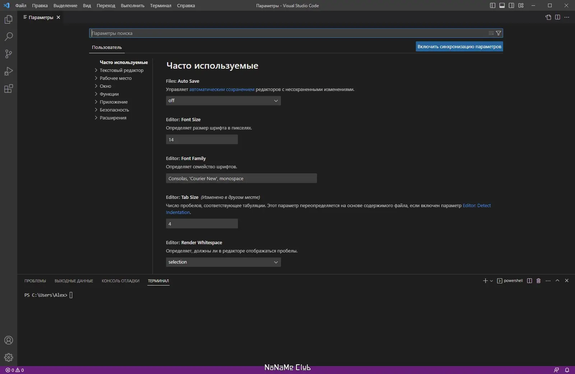
Task: Split the powershell terminal
Action: 529,281
